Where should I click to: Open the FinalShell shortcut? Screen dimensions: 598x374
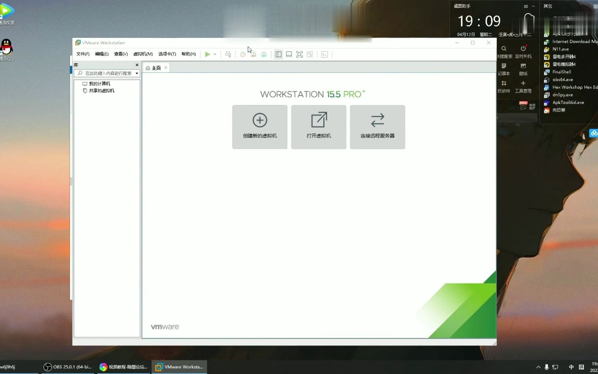558,72
